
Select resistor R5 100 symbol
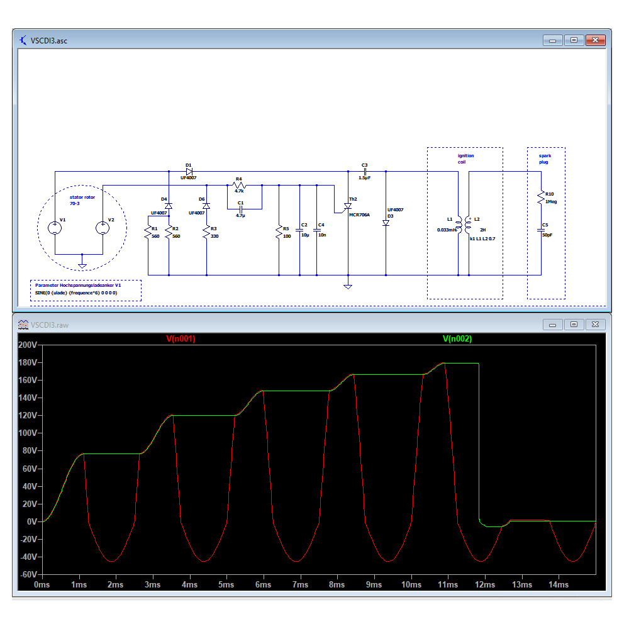(x=279, y=233)
